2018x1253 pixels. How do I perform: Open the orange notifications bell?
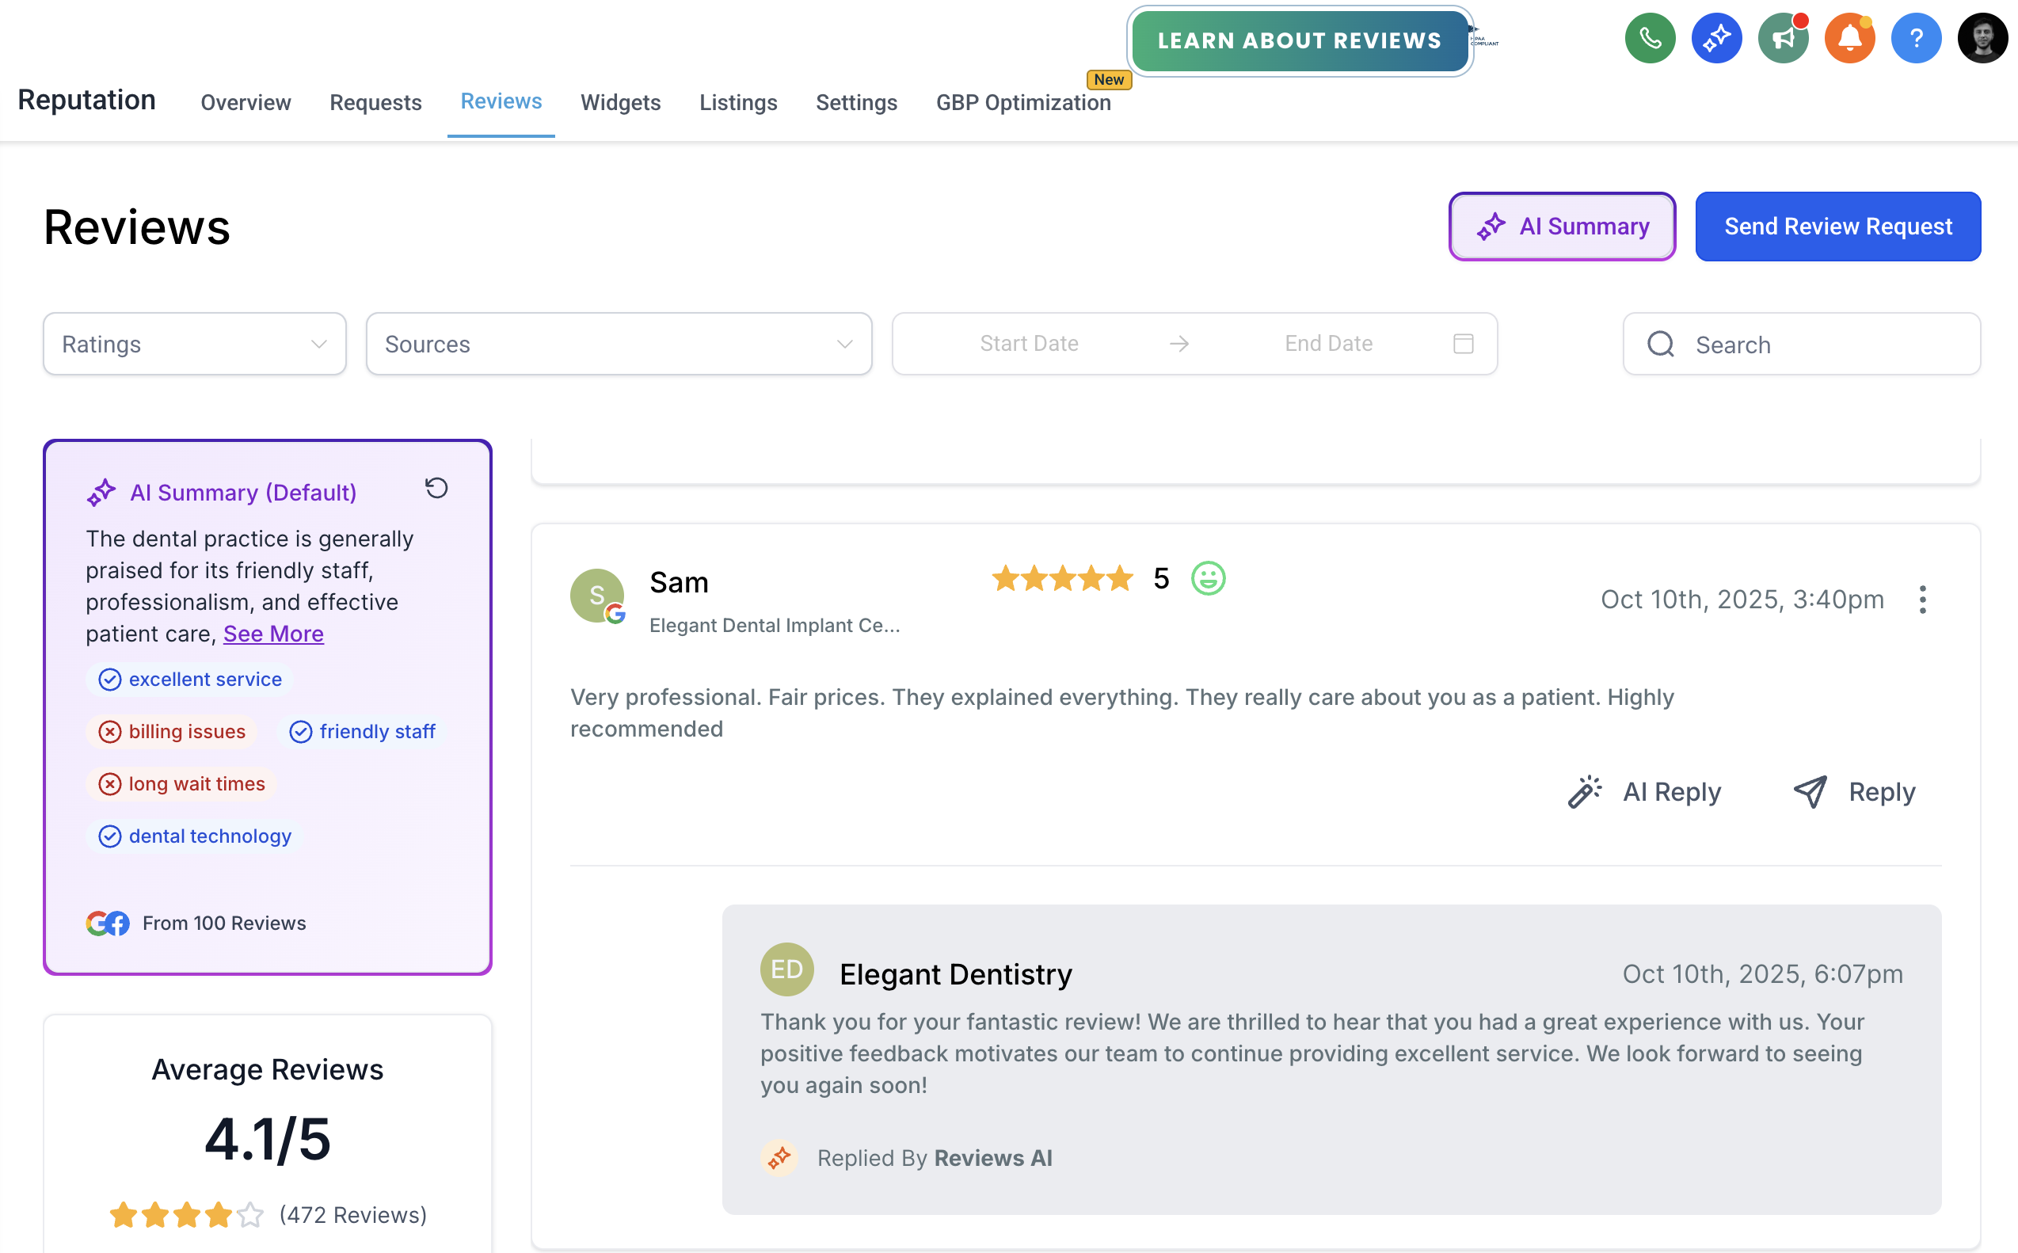[x=1849, y=39]
